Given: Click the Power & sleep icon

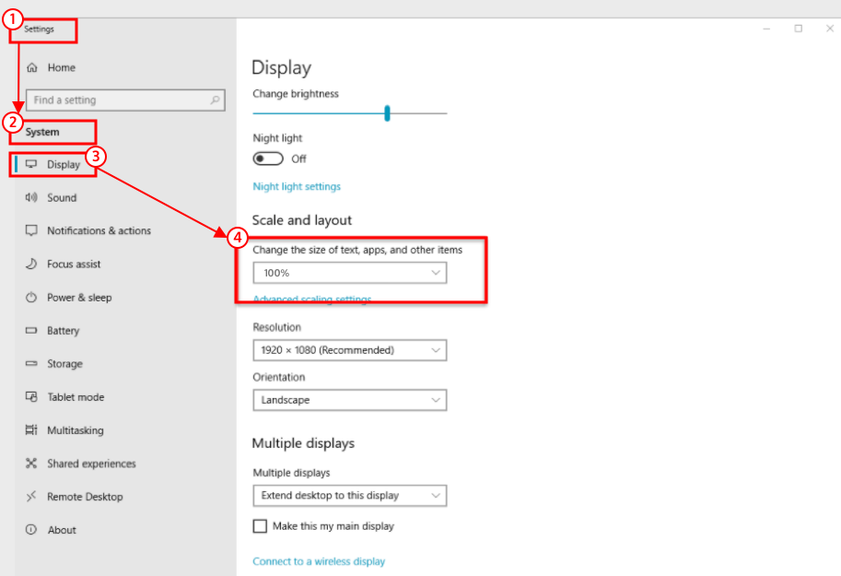Looking at the screenshot, I should pyautogui.click(x=31, y=298).
